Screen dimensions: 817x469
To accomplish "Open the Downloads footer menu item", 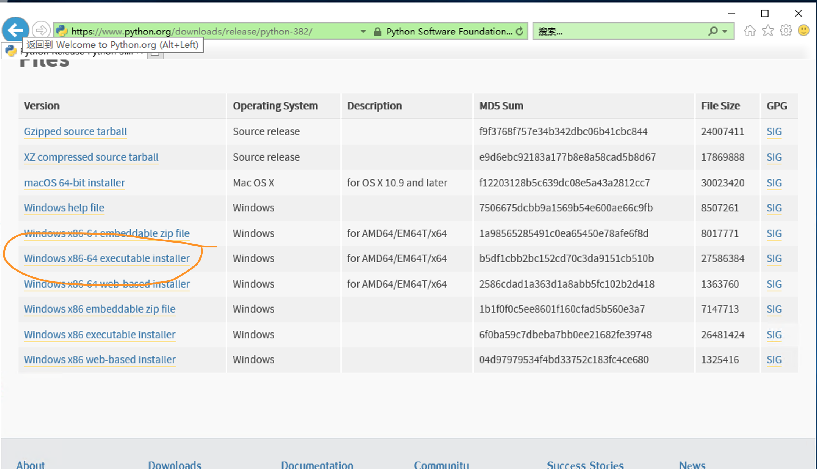I will [x=174, y=465].
